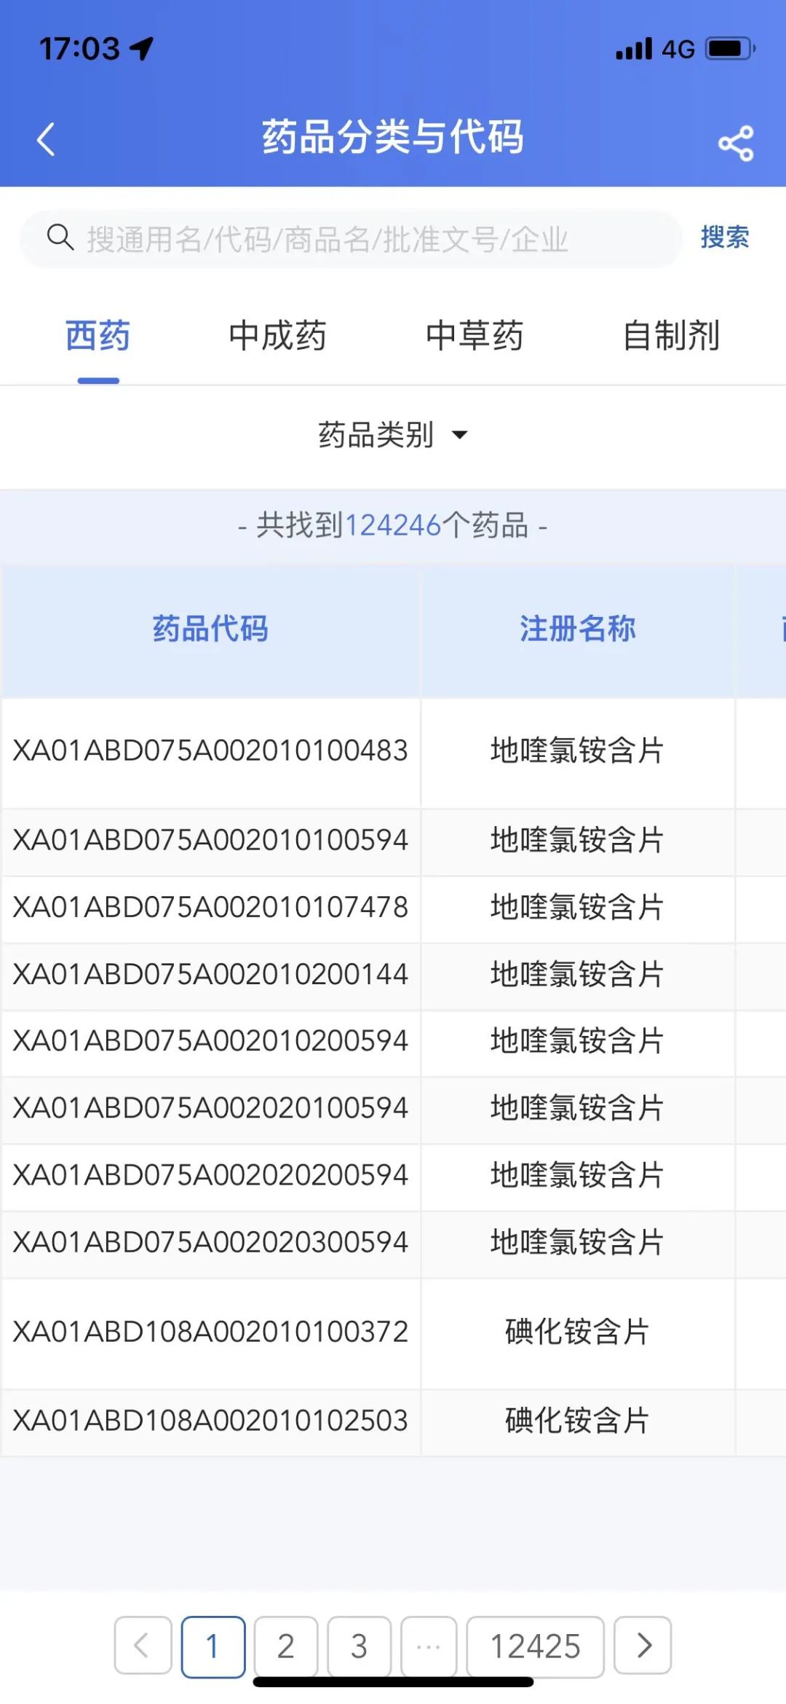Select code XA01ABD075A002010200594

[210, 1040]
